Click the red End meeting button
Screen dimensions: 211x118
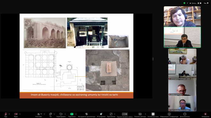(205, 114)
